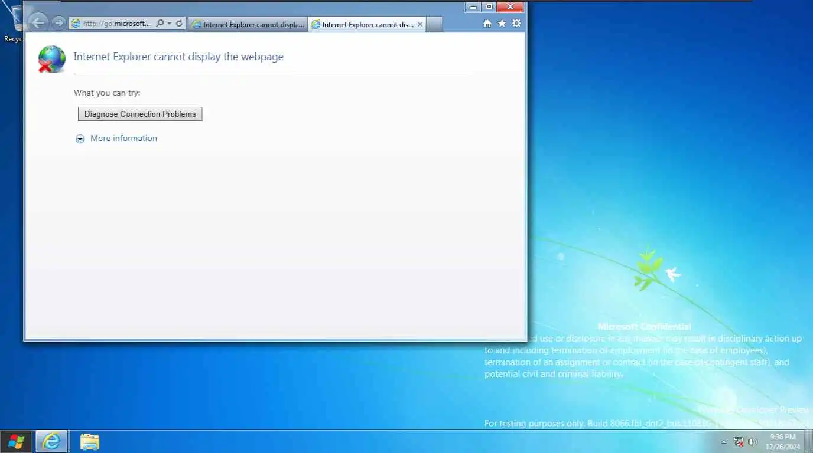
Task: Expand the More information arrow
Action: point(80,139)
